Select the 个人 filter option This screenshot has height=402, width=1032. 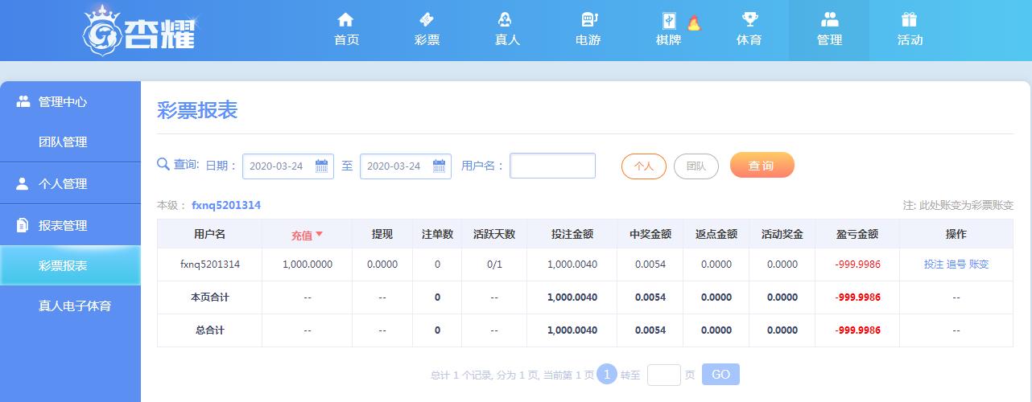click(x=643, y=166)
